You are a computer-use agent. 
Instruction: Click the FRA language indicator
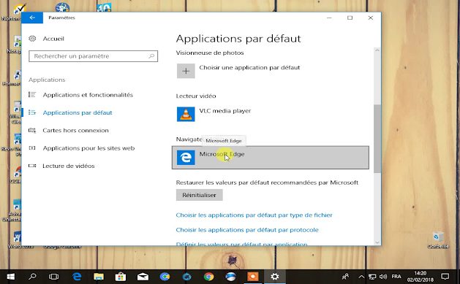point(396,277)
